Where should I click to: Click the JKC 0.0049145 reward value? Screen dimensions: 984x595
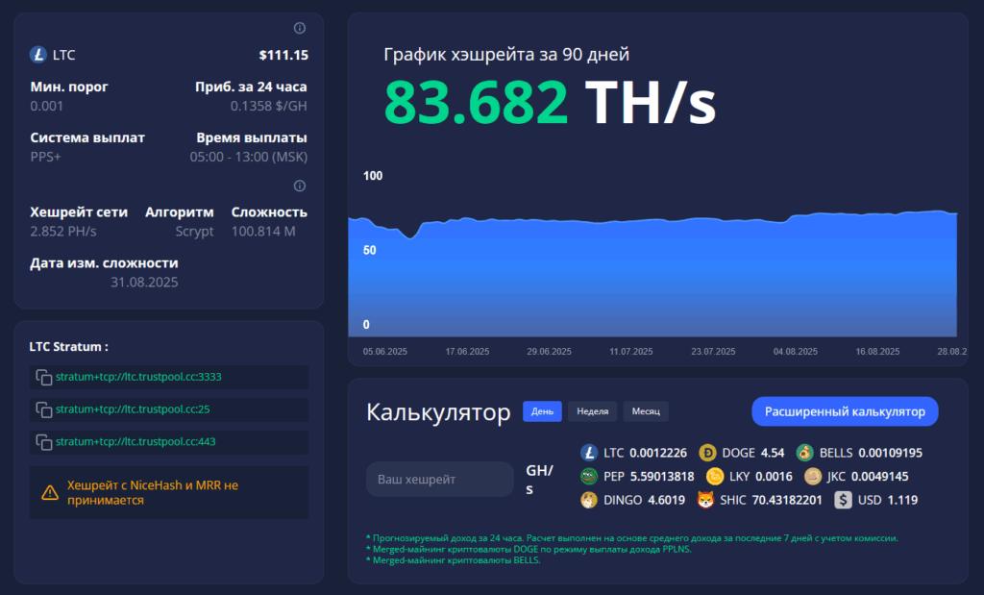[880, 477]
